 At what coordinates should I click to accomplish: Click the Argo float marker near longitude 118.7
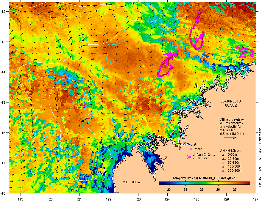pos(12,93)
